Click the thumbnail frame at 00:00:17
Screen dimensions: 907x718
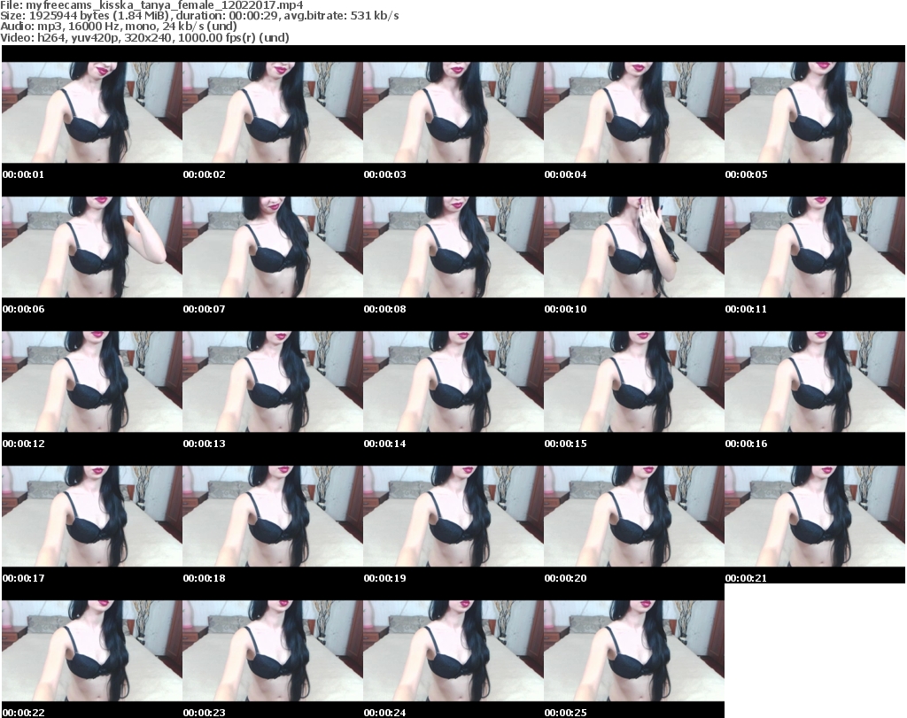pos(92,516)
